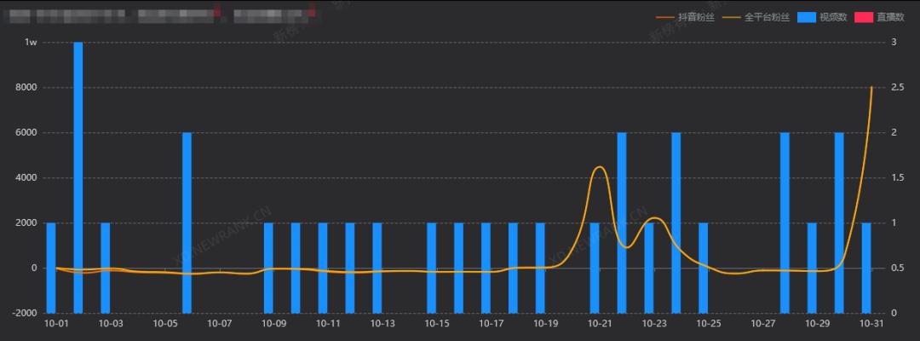Select the blue bar for 10-28
This screenshot has height=341, width=920.
tap(785, 222)
